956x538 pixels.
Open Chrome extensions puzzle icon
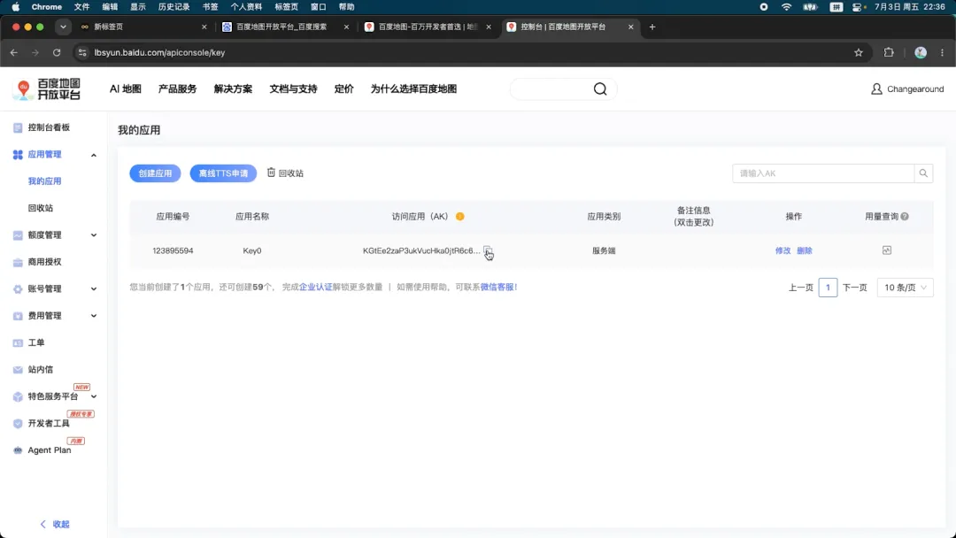(889, 52)
